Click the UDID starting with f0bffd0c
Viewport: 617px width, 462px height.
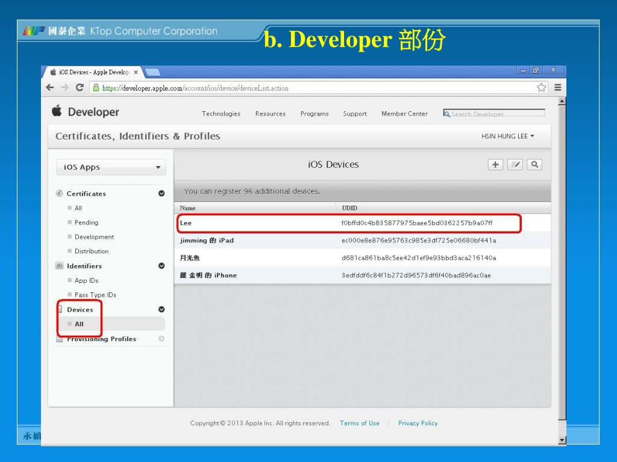click(x=417, y=223)
